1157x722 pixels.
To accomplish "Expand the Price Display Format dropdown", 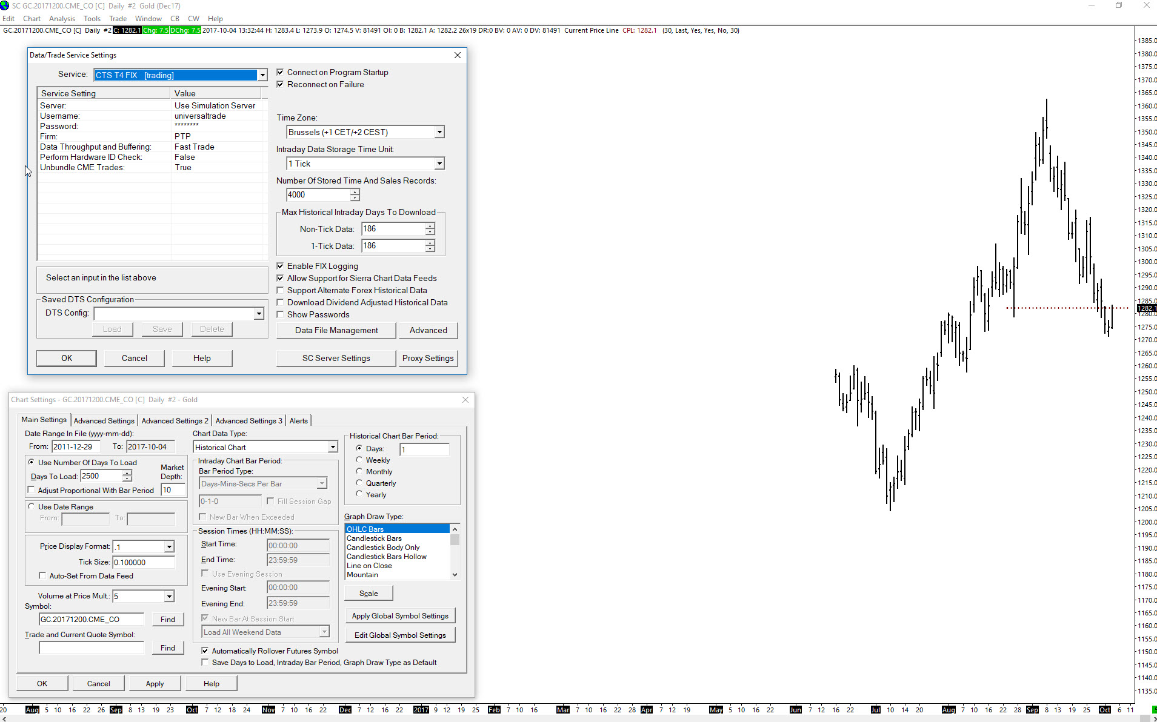I will point(169,547).
